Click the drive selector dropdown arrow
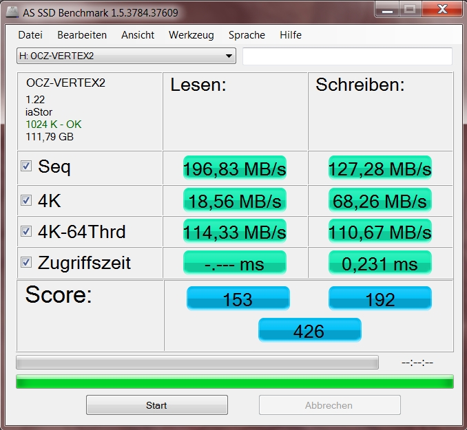 [229, 56]
